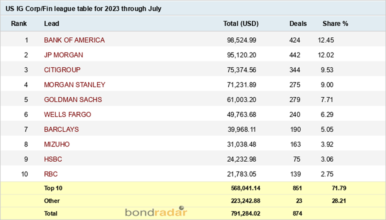The image size is (386, 220).
Task: Select total value 61,003.20
Action: tap(241, 100)
